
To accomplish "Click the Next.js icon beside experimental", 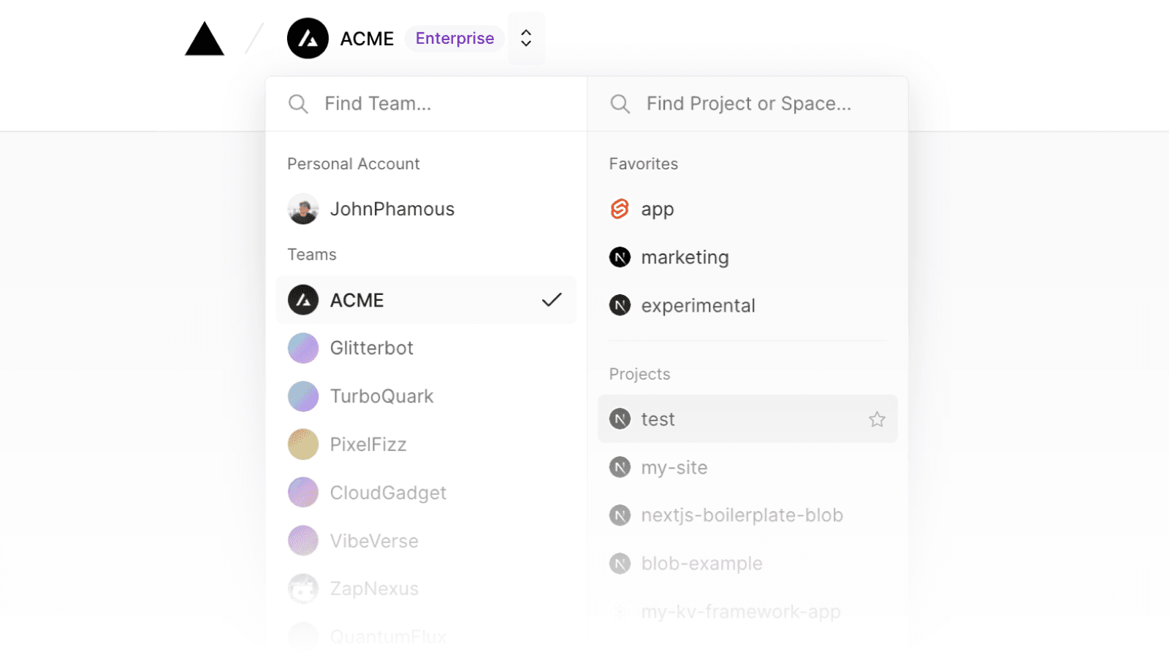I will pyautogui.click(x=620, y=306).
